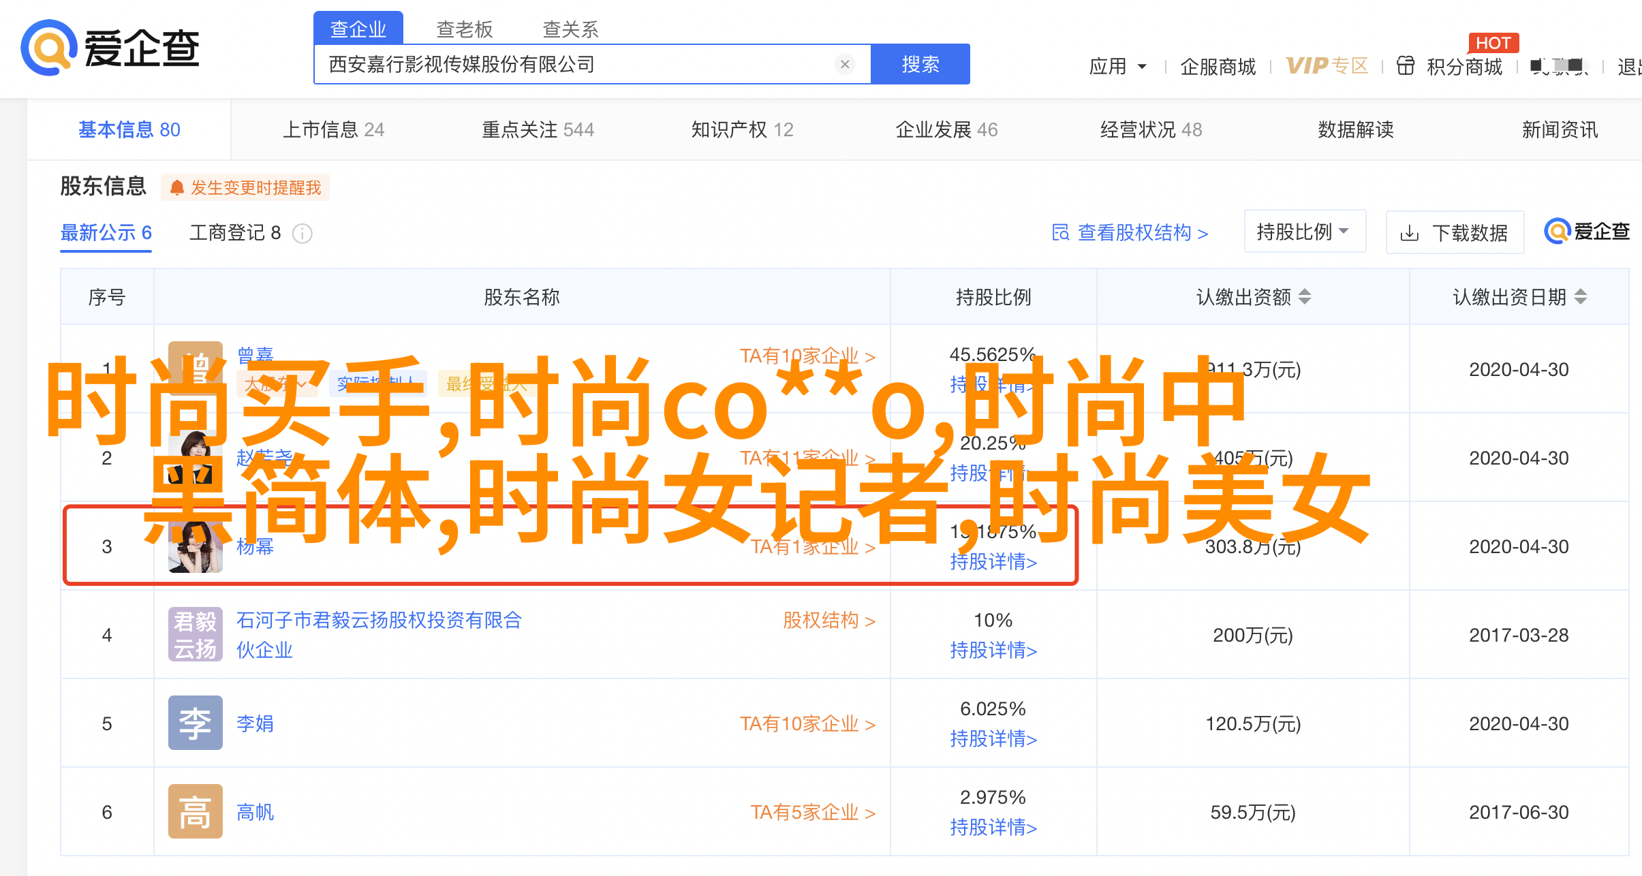Open shareholder 李娟's profile link
1642x876 pixels.
pyautogui.click(x=255, y=723)
